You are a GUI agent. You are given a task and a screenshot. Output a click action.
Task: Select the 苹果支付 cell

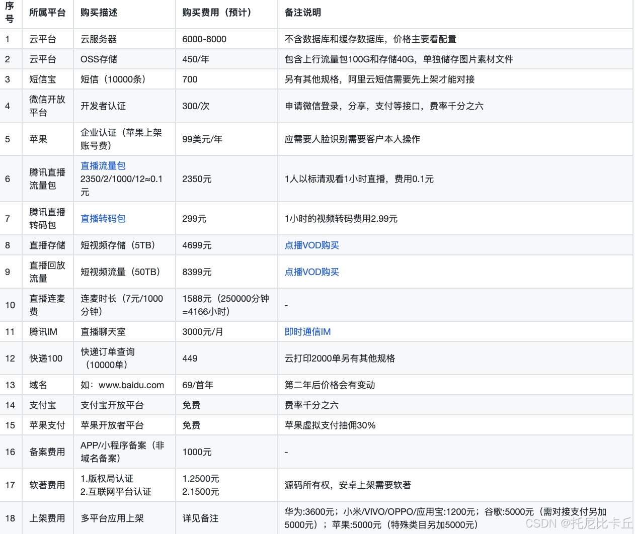[47, 425]
